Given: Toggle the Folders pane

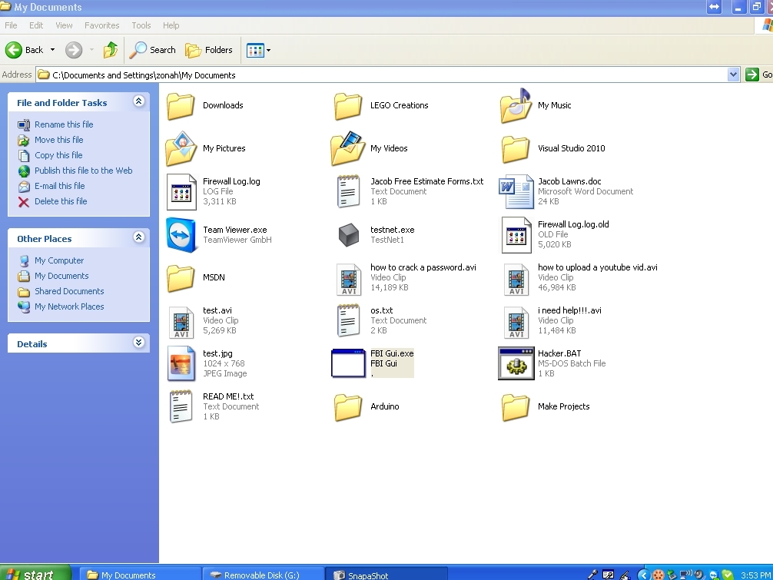Looking at the screenshot, I should tap(208, 50).
